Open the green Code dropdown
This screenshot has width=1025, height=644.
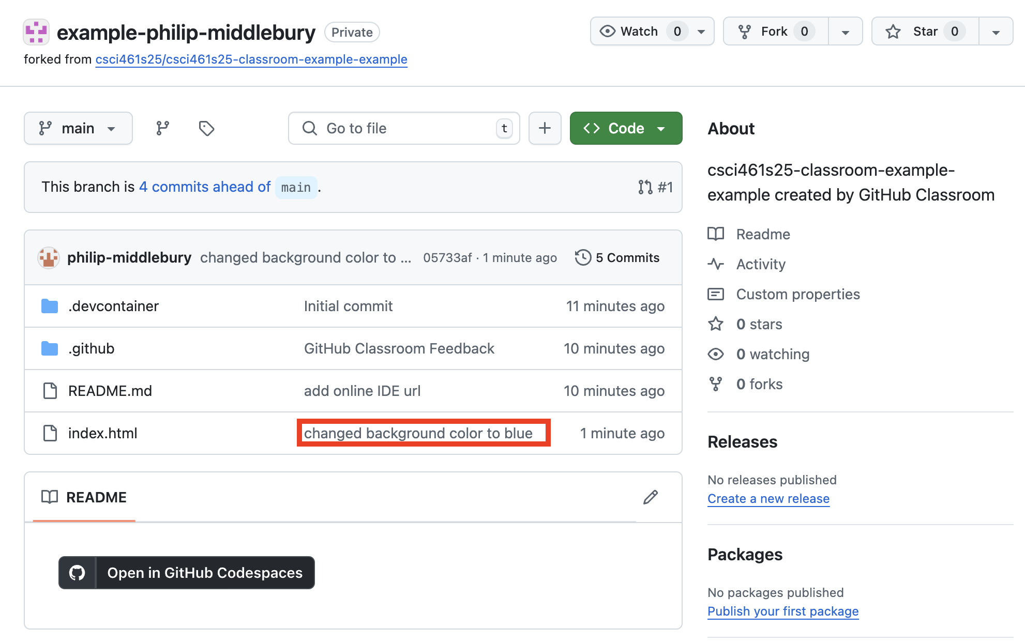click(x=626, y=128)
